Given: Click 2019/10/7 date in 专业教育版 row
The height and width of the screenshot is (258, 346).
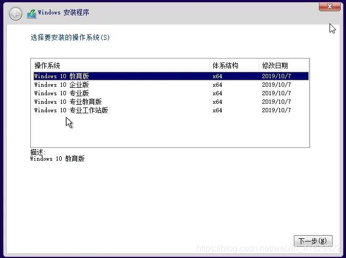Looking at the screenshot, I should tap(276, 102).
